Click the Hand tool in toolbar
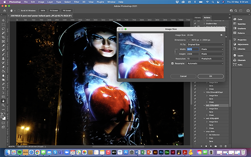This screenshot has height=157, width=251. click(x=3, y=101)
